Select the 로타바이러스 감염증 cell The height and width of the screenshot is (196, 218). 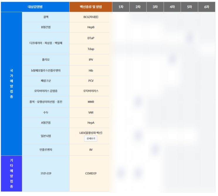point(46,91)
